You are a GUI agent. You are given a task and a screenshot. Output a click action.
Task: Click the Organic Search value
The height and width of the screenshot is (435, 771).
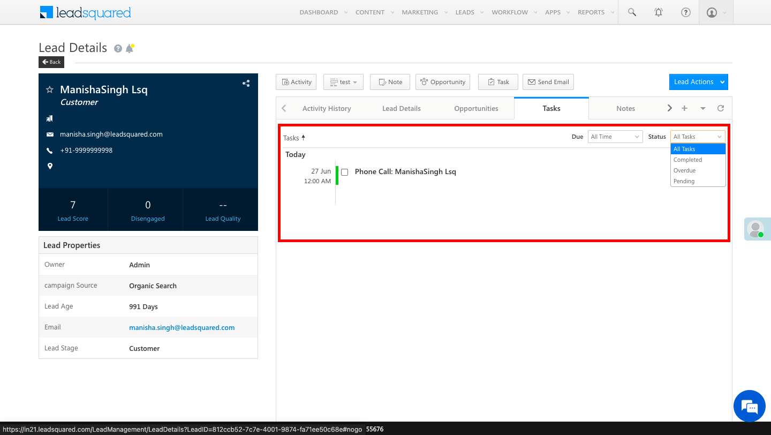[x=153, y=286]
